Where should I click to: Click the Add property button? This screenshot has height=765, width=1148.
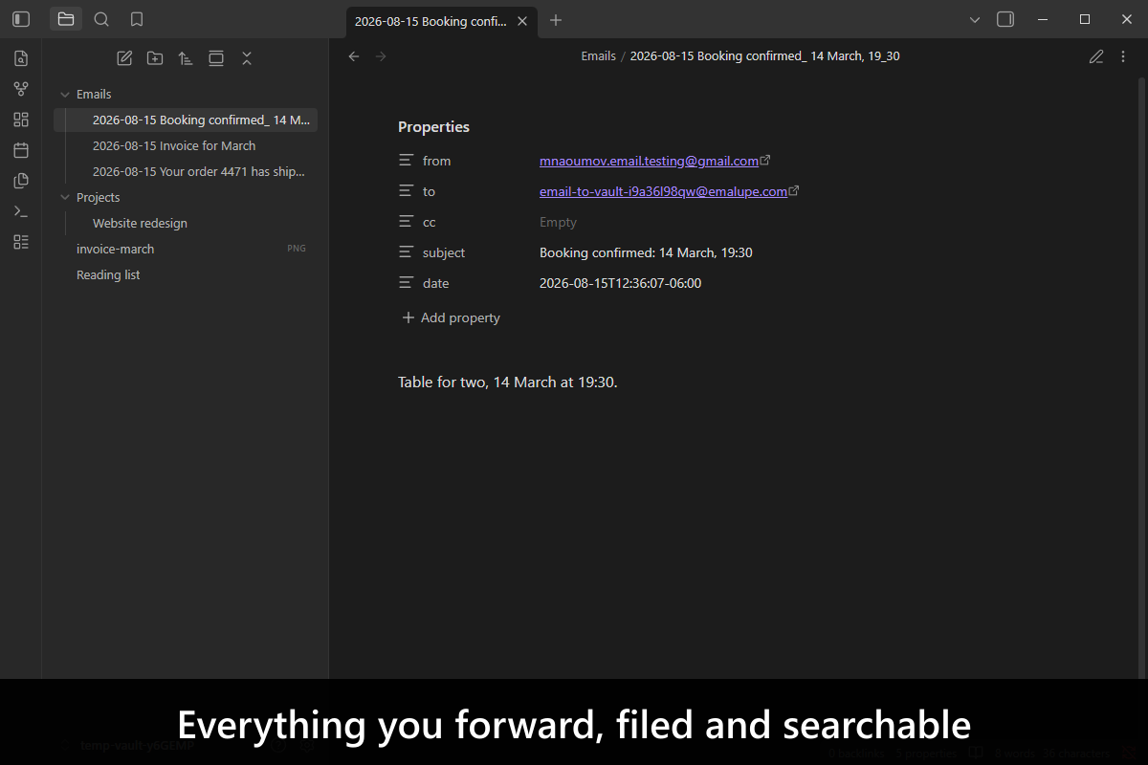451,318
